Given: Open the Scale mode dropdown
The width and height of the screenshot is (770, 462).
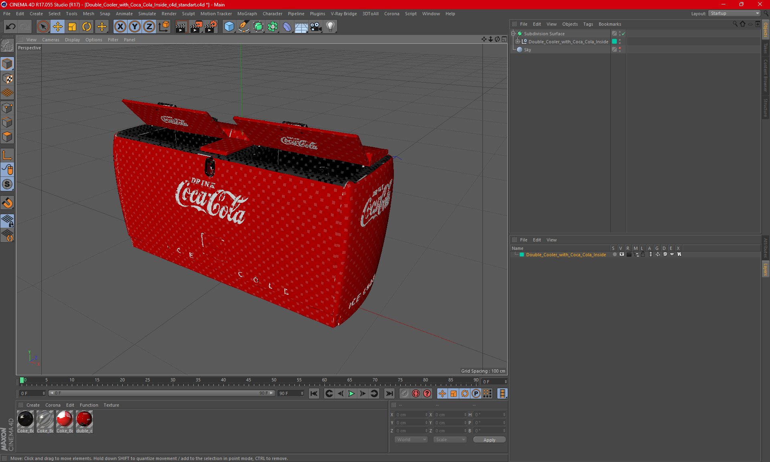Looking at the screenshot, I should 450,440.
